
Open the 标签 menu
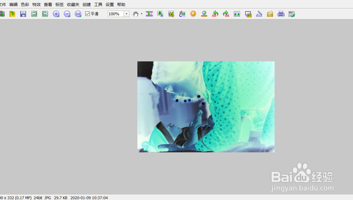tap(59, 5)
